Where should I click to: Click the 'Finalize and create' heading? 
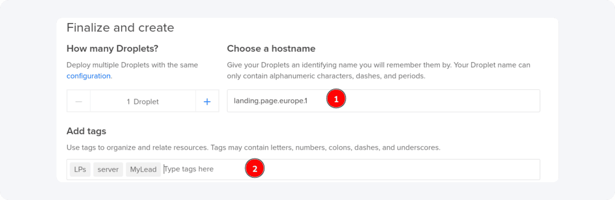pyautogui.click(x=120, y=28)
